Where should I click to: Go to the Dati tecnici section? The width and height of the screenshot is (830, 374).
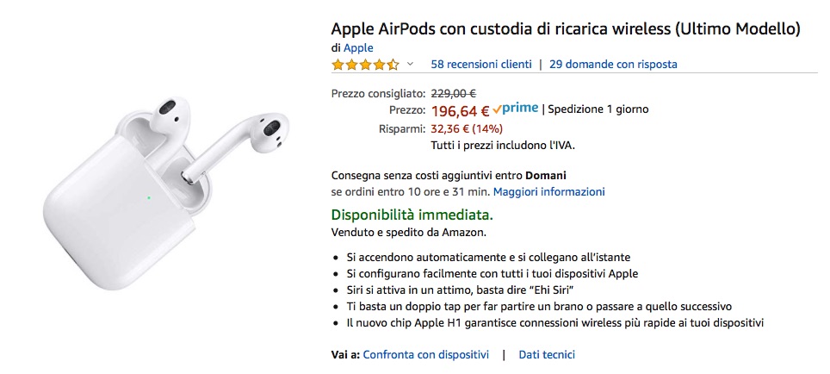point(548,354)
